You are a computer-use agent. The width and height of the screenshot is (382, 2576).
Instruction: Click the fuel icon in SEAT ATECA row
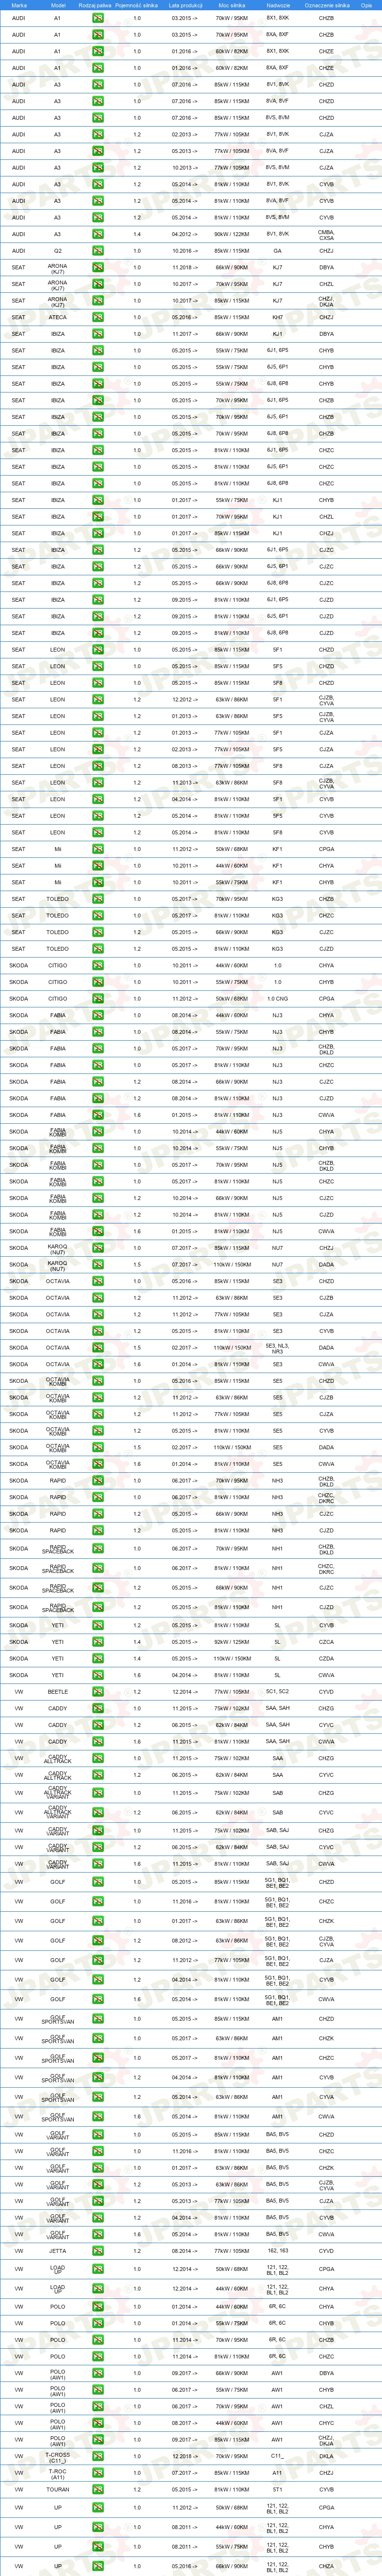tap(98, 317)
